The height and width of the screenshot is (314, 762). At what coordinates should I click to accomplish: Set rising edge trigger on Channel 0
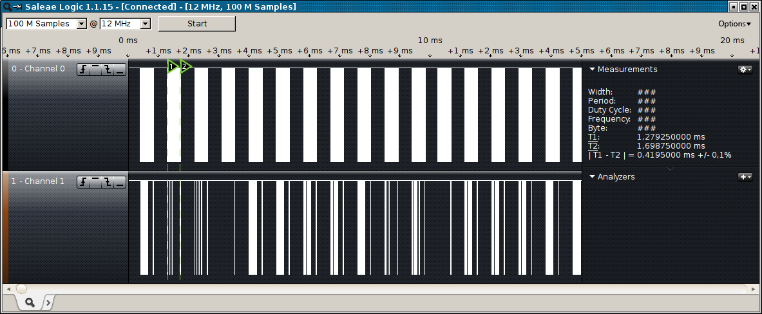click(84, 69)
